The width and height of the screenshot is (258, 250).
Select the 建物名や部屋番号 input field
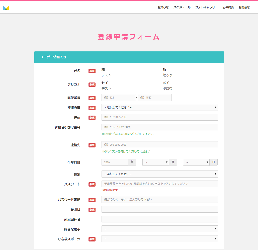click(x=159, y=127)
